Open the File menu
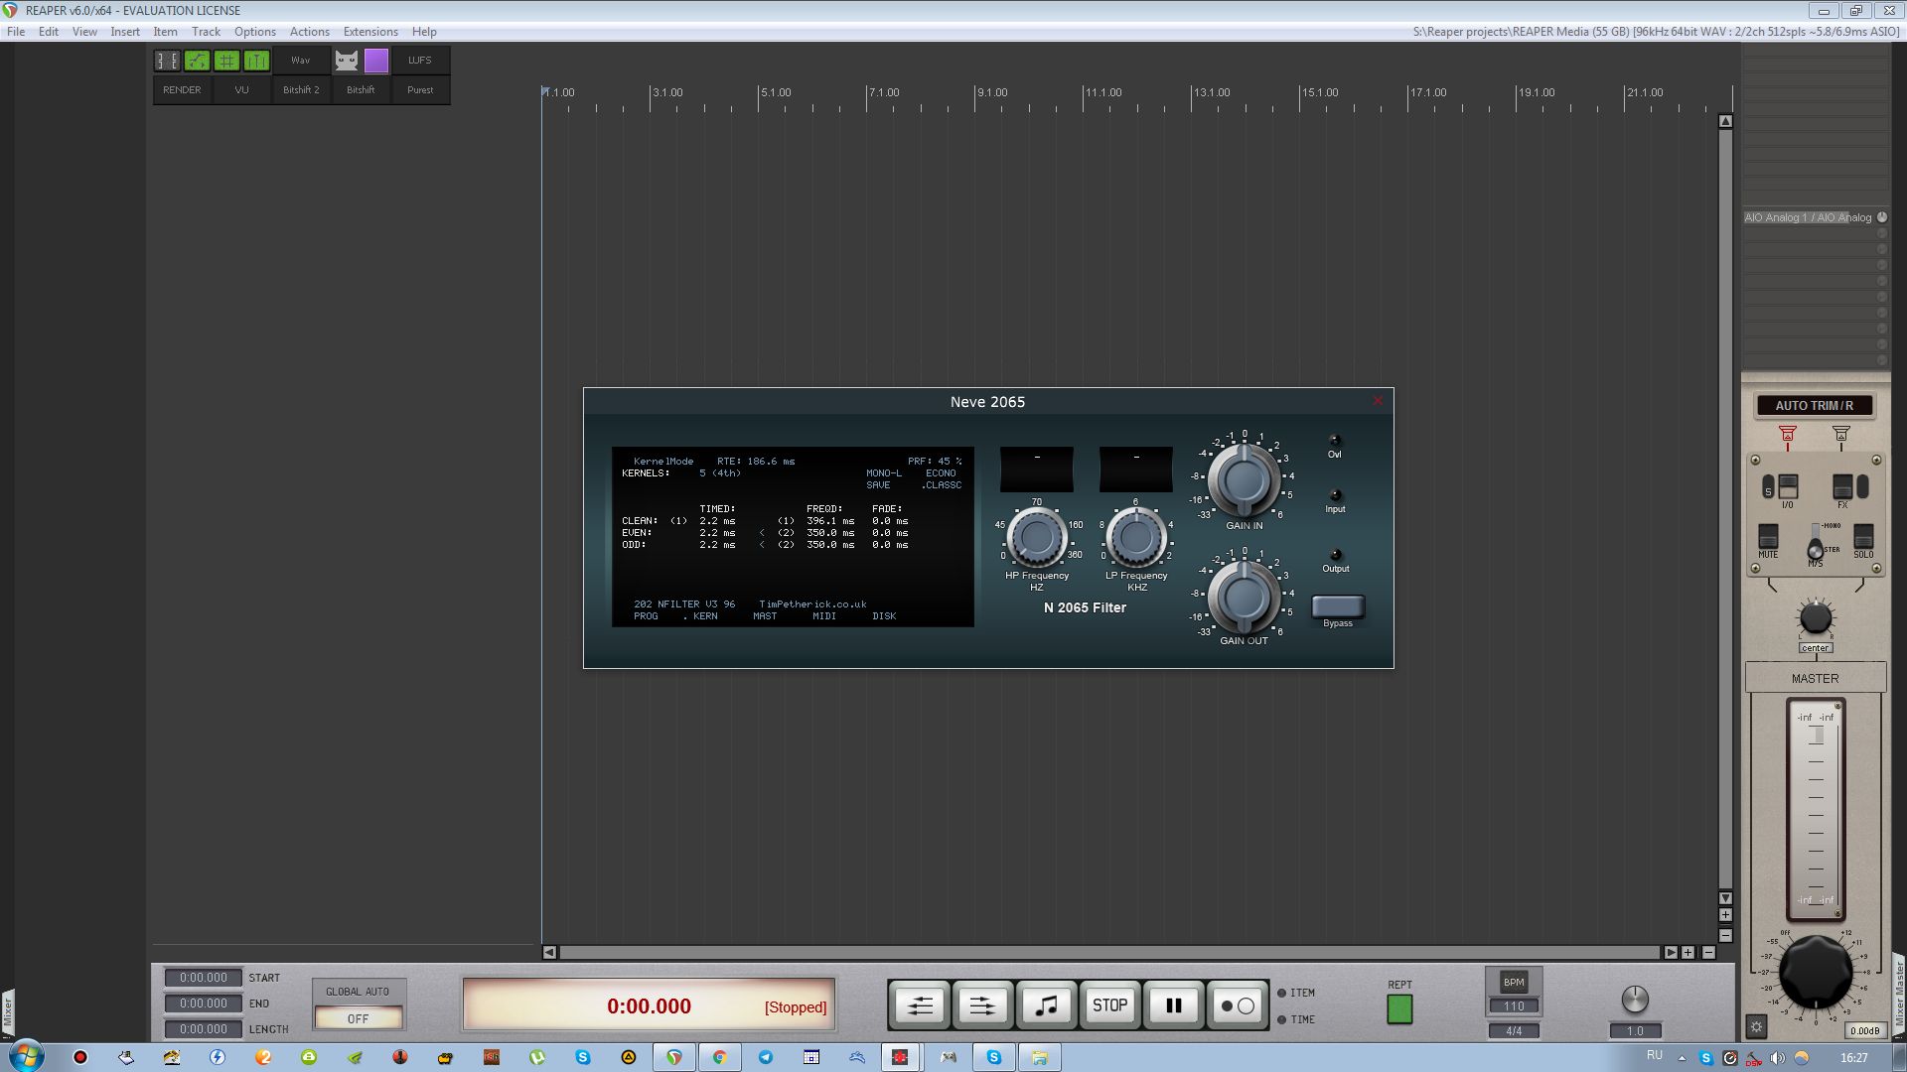This screenshot has height=1072, width=1907. (16, 32)
